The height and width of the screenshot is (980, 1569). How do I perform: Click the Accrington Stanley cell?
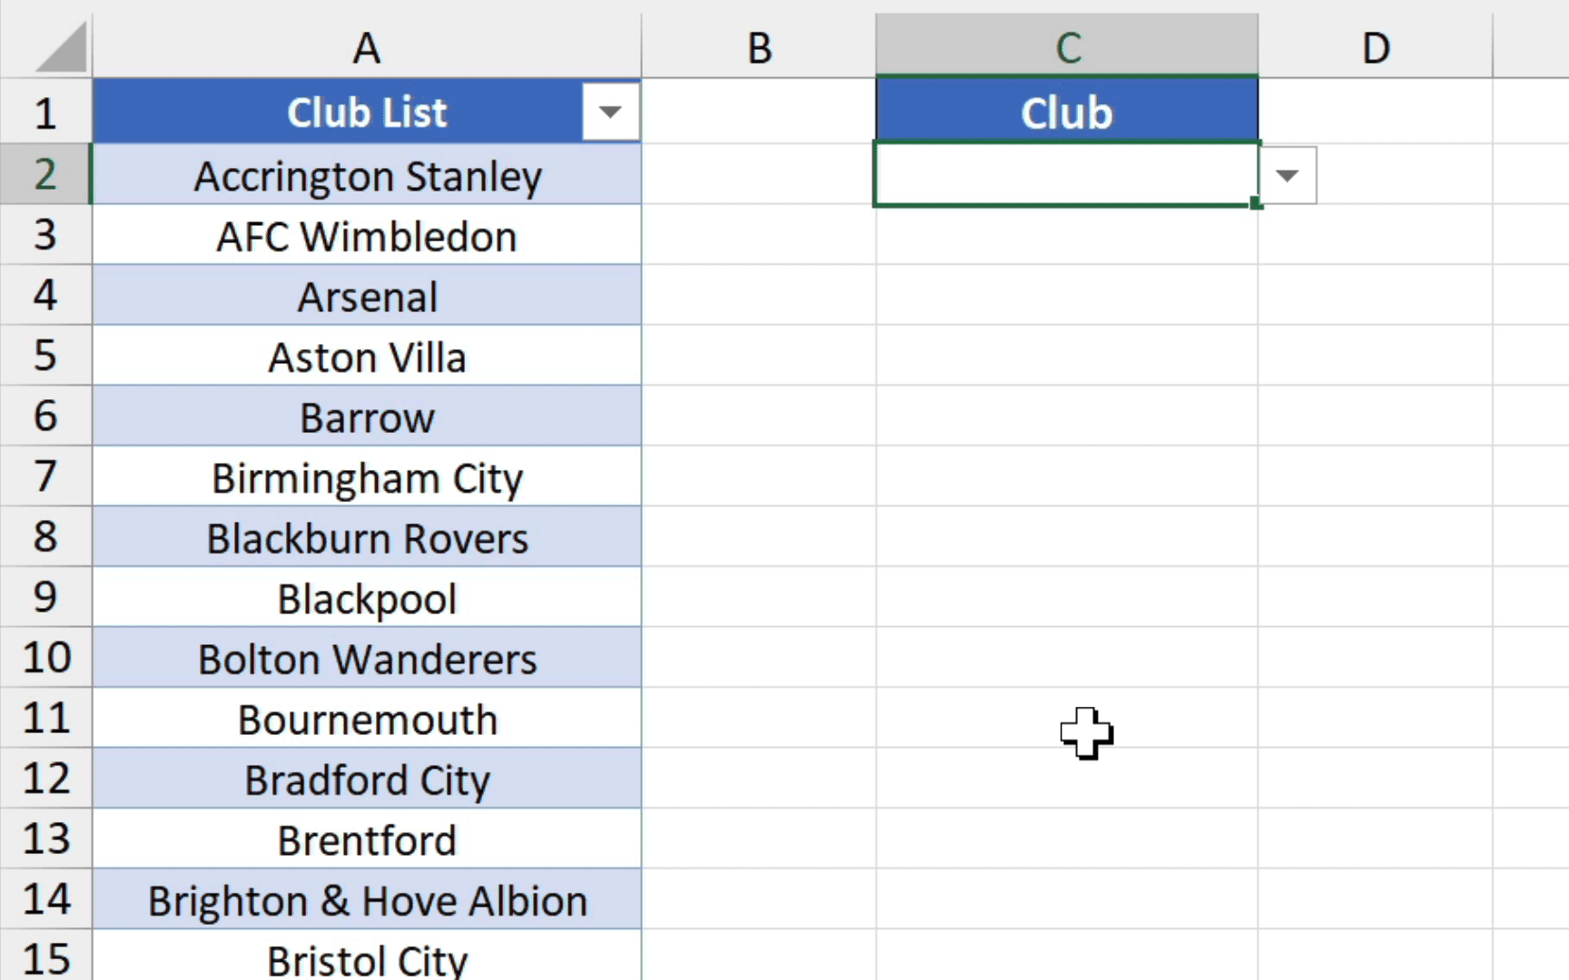tap(367, 175)
